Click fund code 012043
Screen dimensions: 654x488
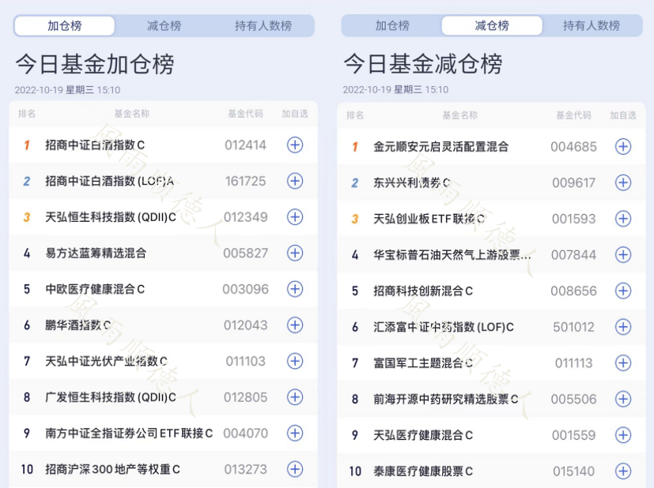(x=246, y=325)
